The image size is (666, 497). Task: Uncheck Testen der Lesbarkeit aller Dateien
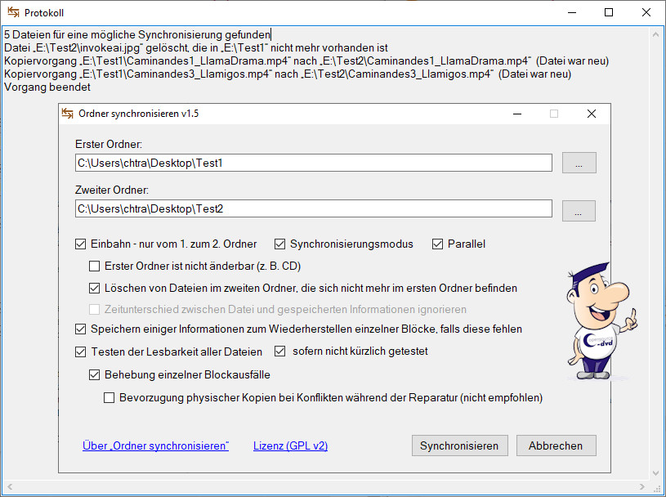[80, 351]
